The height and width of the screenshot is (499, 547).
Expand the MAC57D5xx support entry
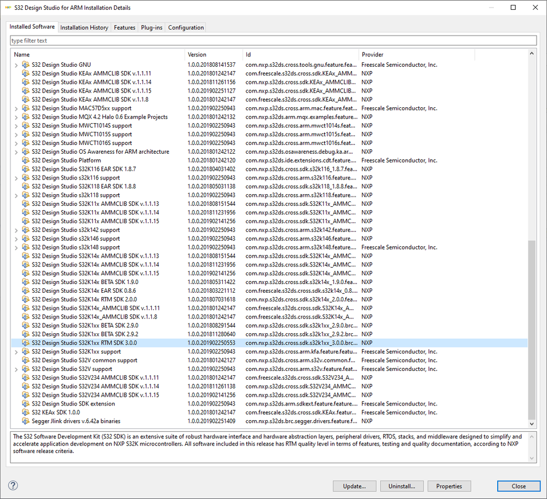[x=16, y=109]
